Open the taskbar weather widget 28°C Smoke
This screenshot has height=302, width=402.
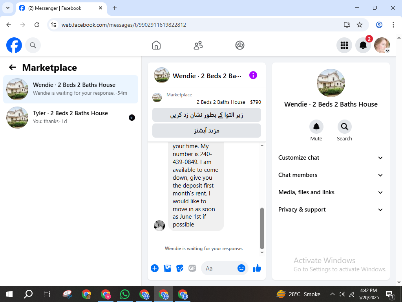click(299, 294)
